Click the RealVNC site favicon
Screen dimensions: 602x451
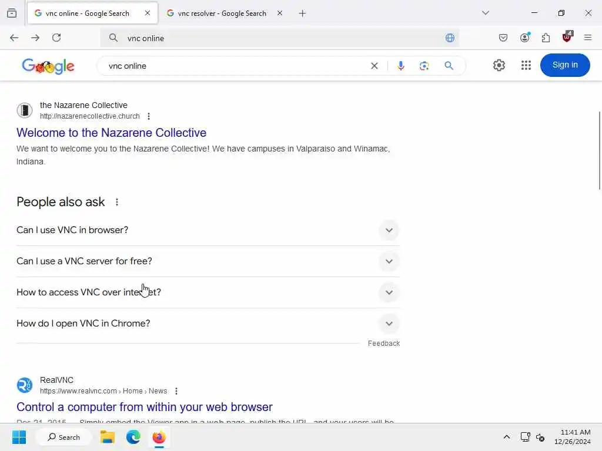(x=25, y=385)
